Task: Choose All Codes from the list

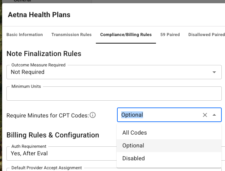Action: coord(169,133)
